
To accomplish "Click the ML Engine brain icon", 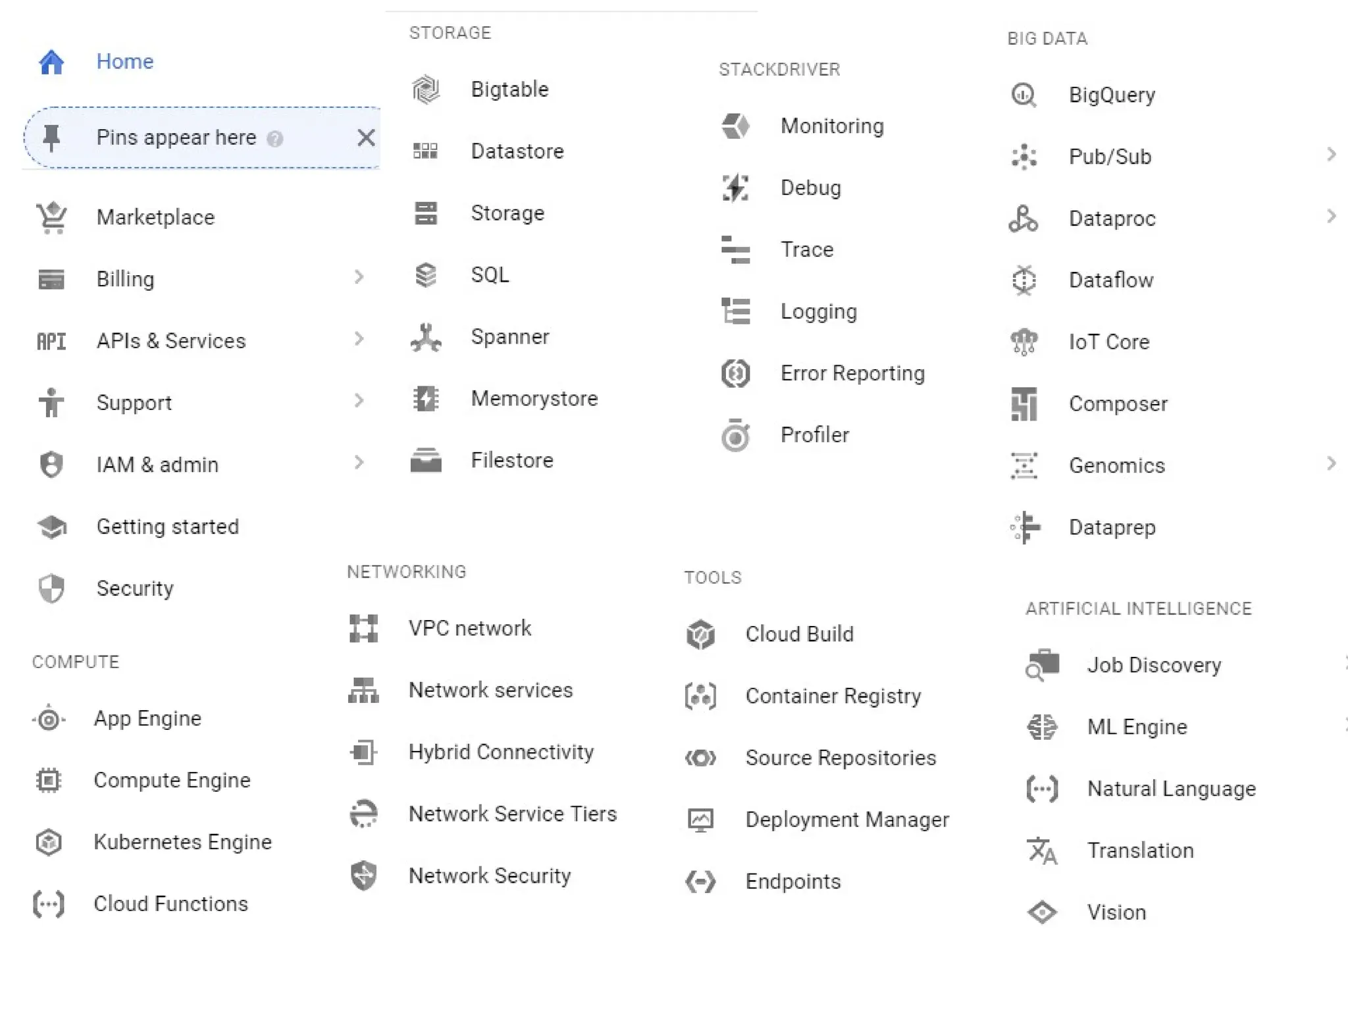I will [1042, 727].
